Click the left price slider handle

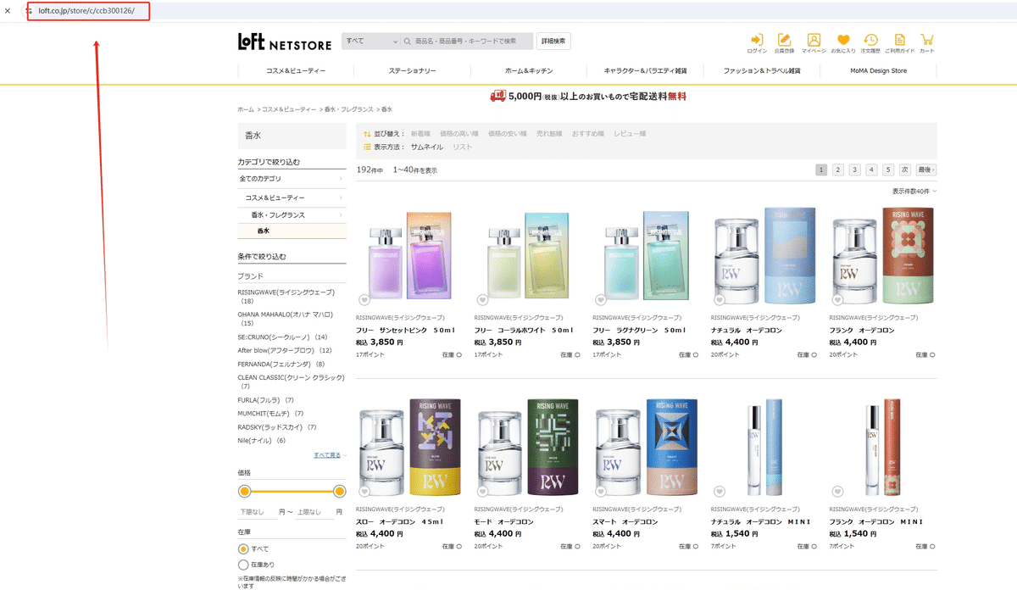245,492
